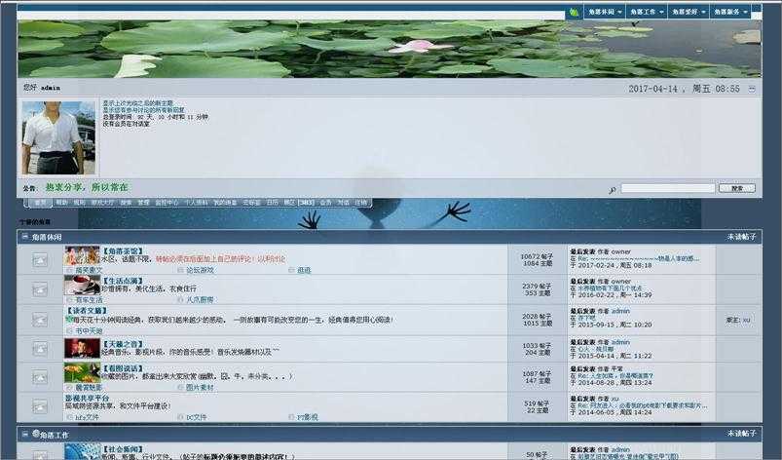The image size is (782, 460).
Task: Click the 热衷分享，所以常在 announcement text
Action: [x=87, y=187]
